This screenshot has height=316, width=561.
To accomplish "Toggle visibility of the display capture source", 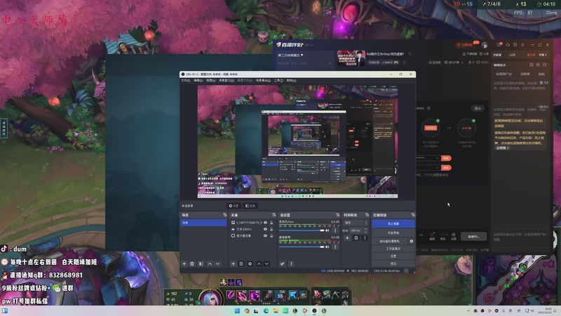I will [265, 237].
